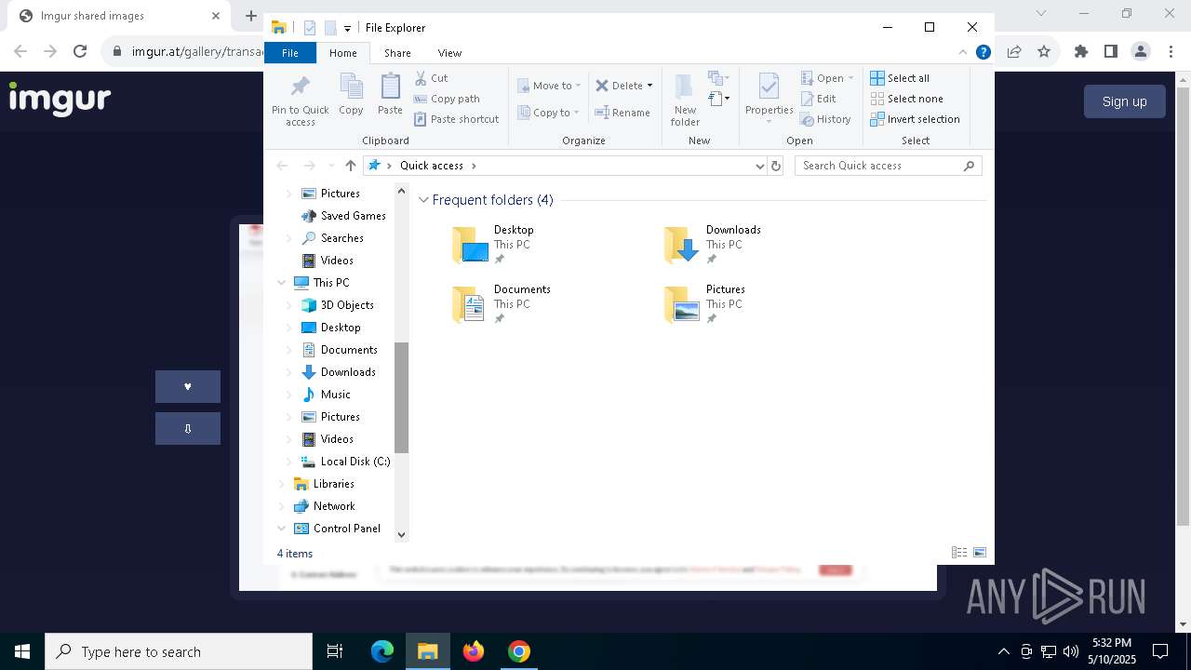Open File Explorer help icon

983,53
